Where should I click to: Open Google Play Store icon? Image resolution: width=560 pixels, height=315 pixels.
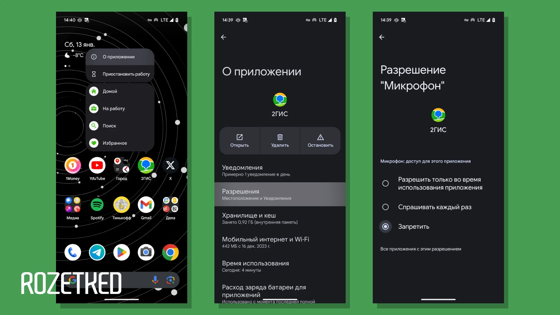(x=122, y=252)
